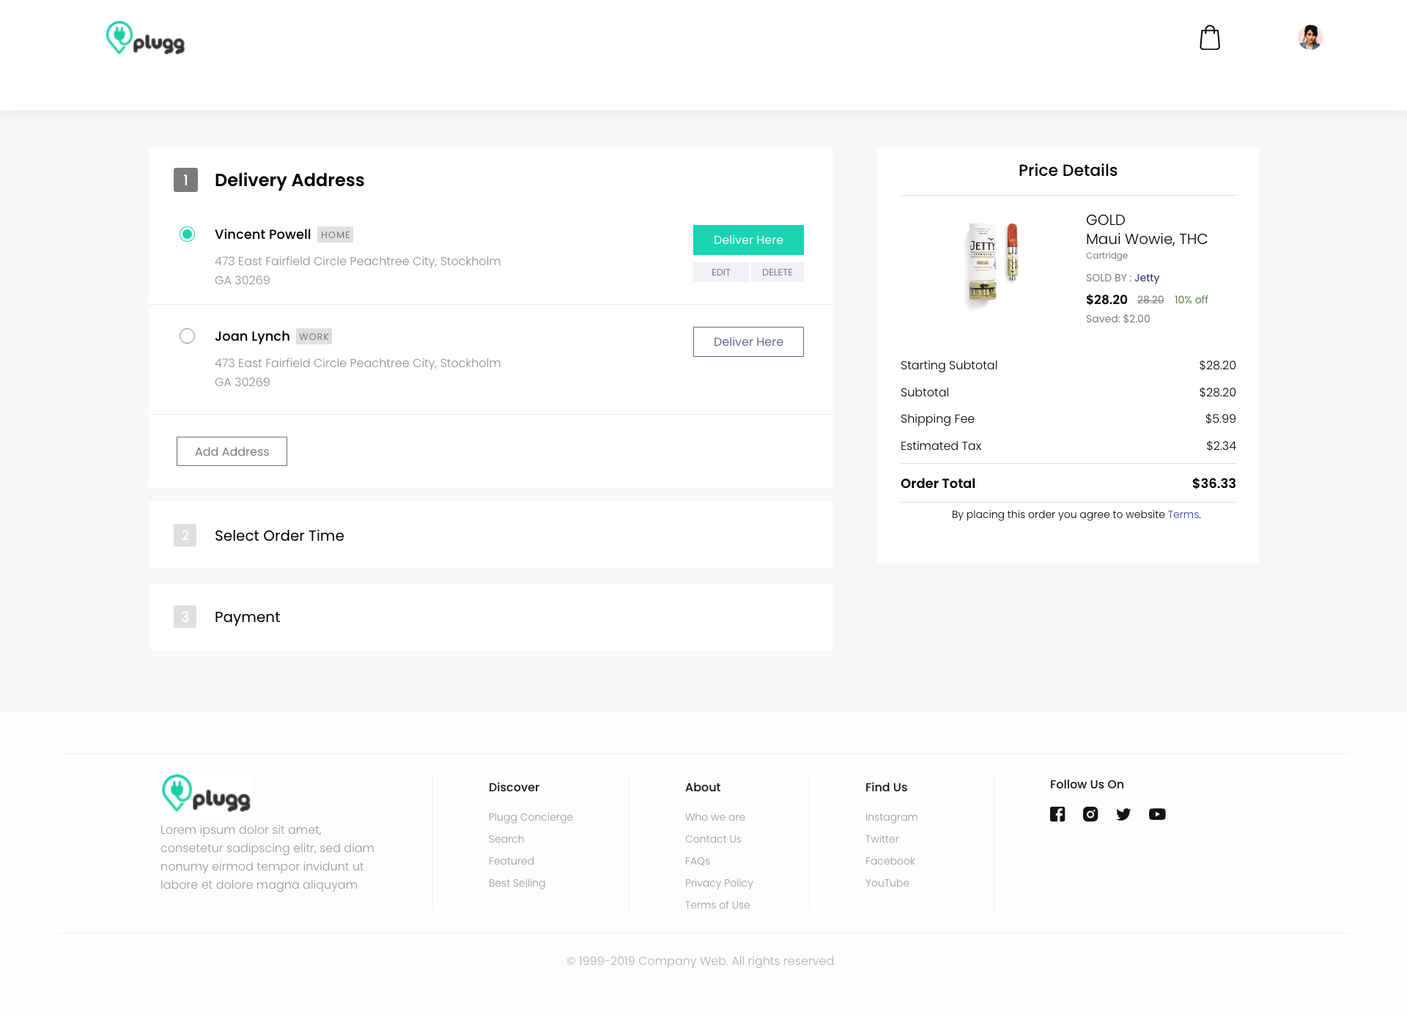Image resolution: width=1407 pixels, height=1017 pixels.
Task: Click the Starting Subtotal label
Action: pos(949,366)
